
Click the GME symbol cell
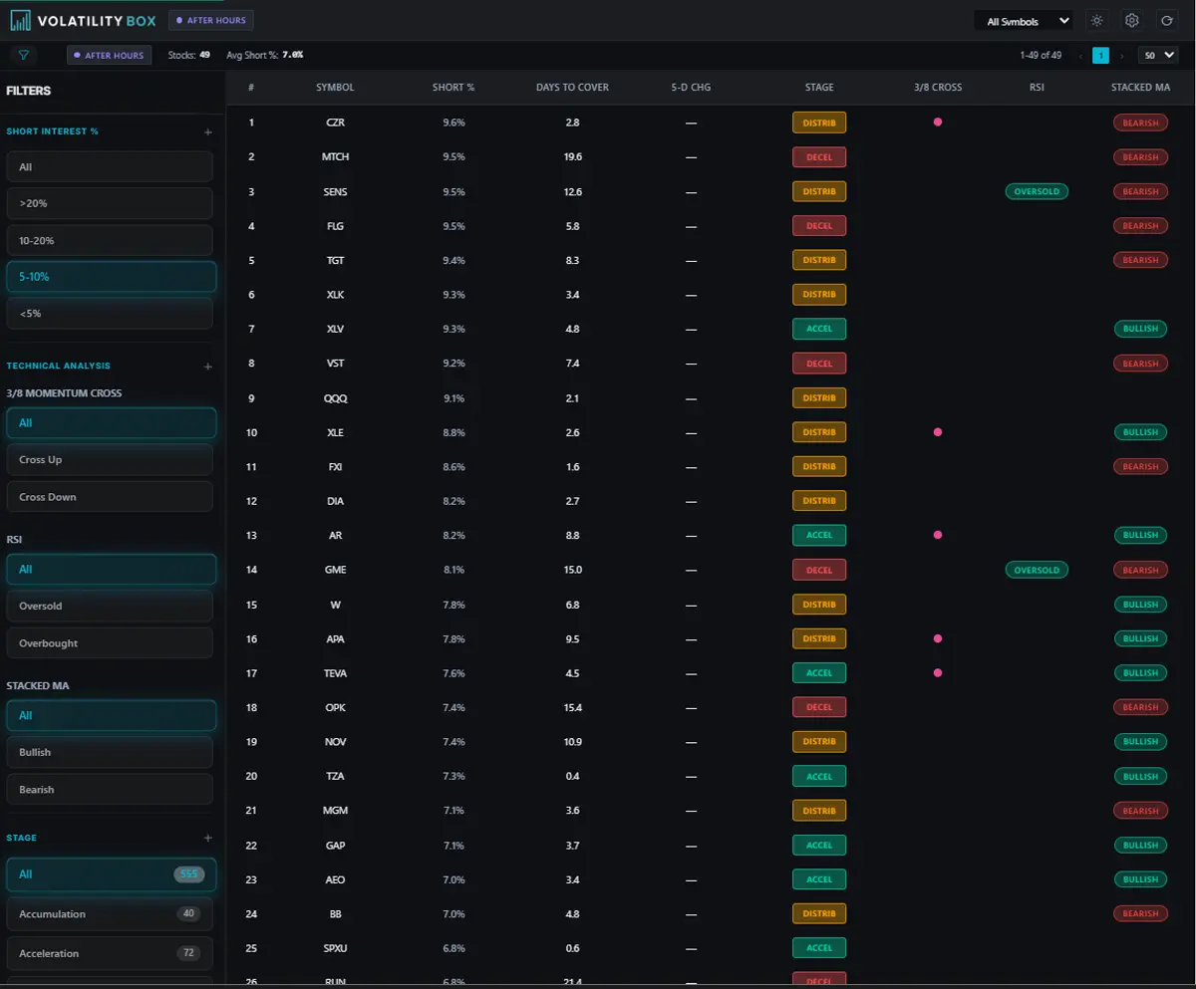pyautogui.click(x=335, y=570)
